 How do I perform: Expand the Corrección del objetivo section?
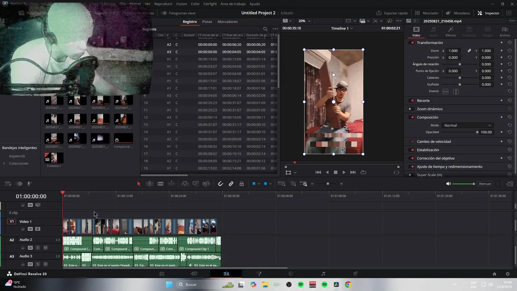(435, 158)
